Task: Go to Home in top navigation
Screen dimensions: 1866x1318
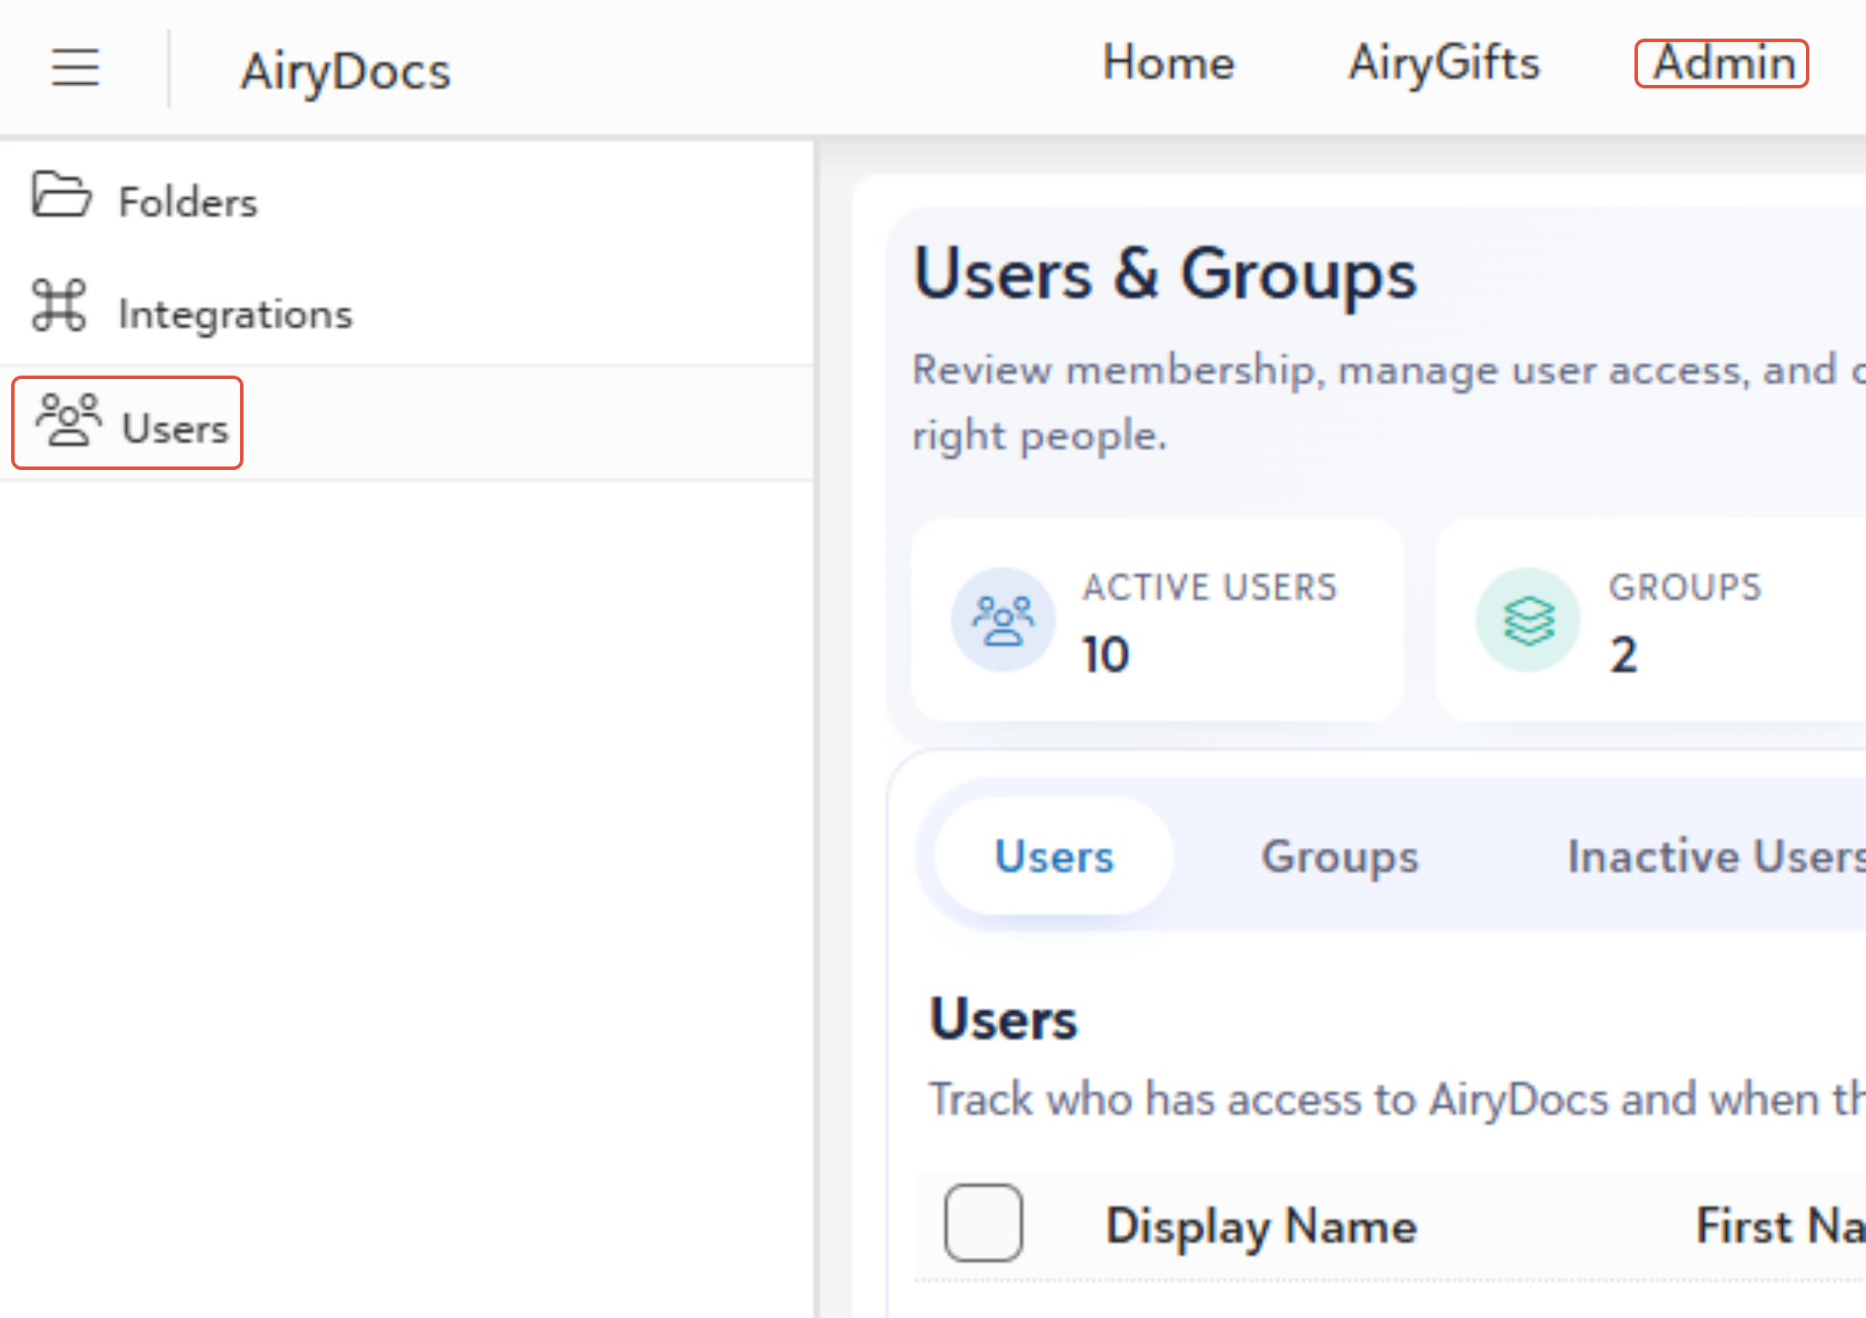Action: click(1168, 63)
